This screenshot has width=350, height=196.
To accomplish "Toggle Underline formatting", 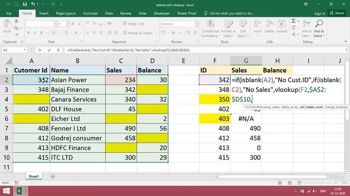I will [42, 33].
